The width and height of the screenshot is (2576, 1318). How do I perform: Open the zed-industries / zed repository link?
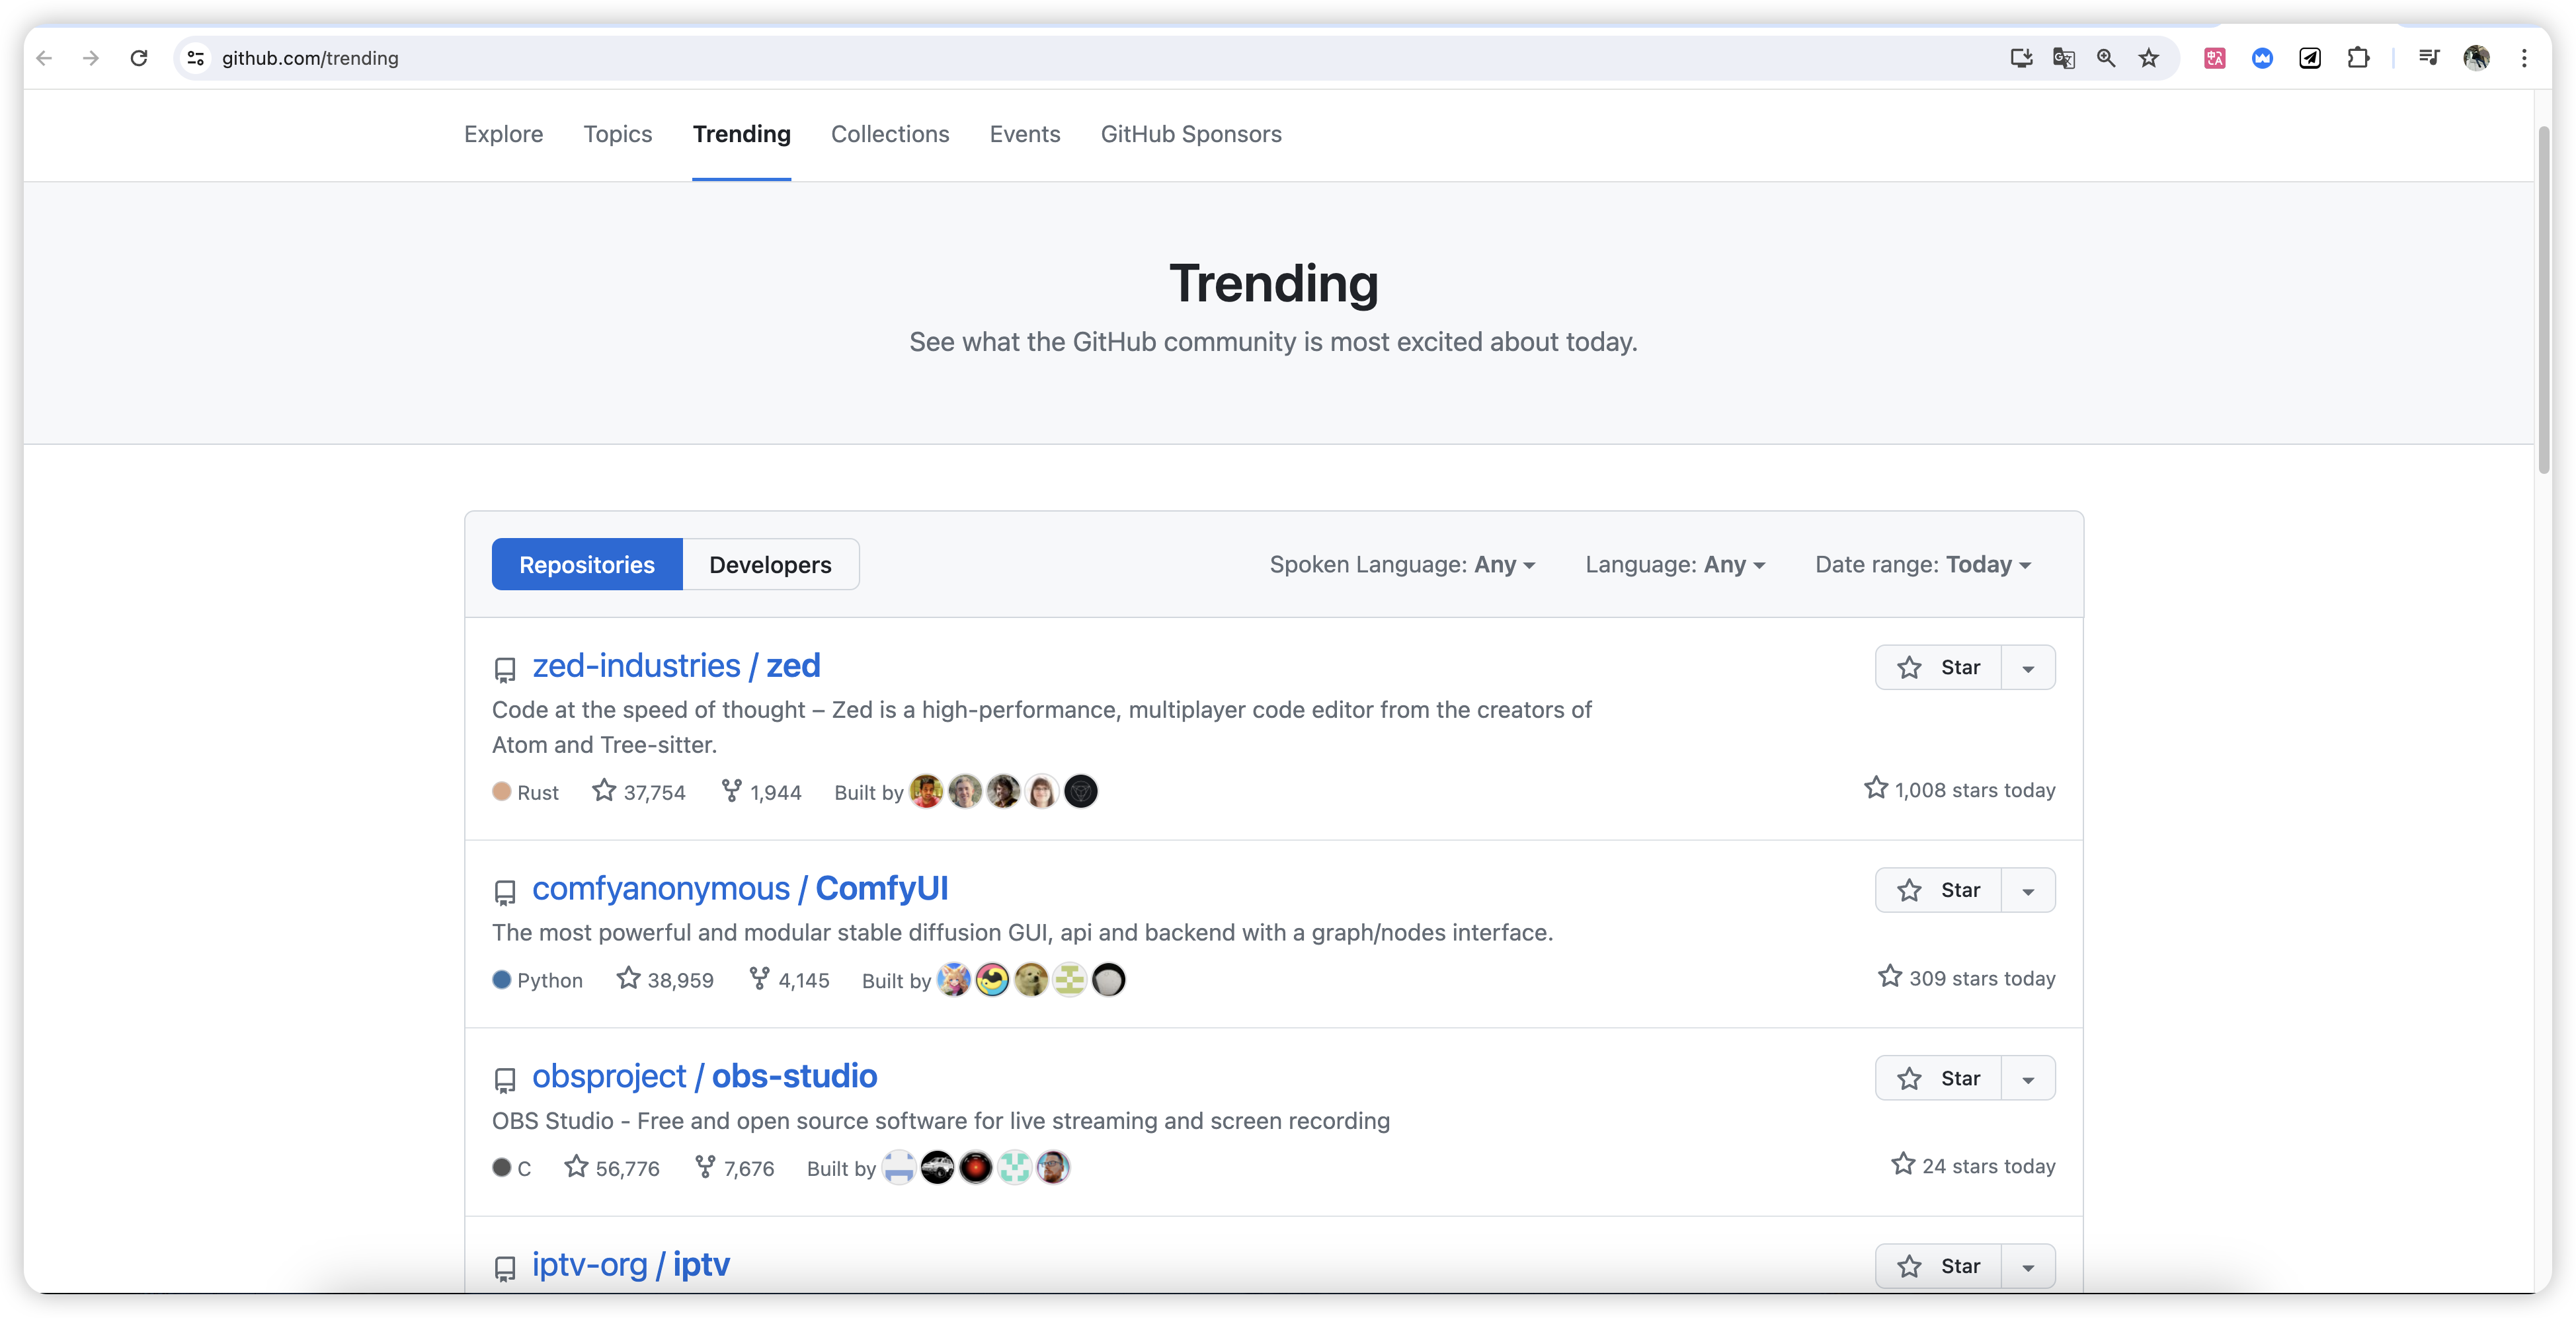pyautogui.click(x=676, y=665)
